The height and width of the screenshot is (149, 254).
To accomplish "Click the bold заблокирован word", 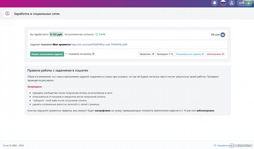I will pos(206,111).
